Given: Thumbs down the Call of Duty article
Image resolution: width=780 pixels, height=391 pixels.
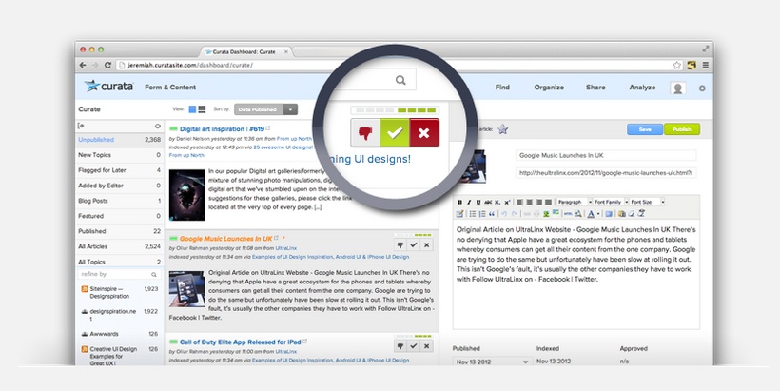Looking at the screenshot, I should pos(400,345).
